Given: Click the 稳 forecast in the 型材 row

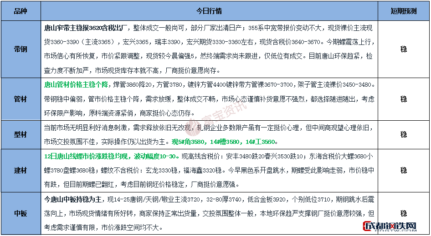Looking at the screenshot, I should coord(403,134).
